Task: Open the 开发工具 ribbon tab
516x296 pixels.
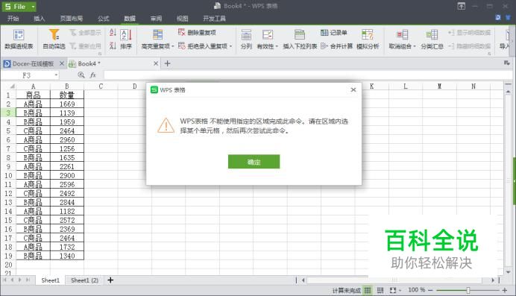Action: (x=214, y=19)
